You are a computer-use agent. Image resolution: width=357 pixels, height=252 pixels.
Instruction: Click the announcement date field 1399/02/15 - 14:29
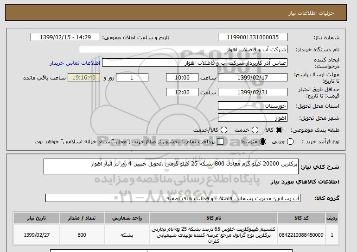[65, 37]
